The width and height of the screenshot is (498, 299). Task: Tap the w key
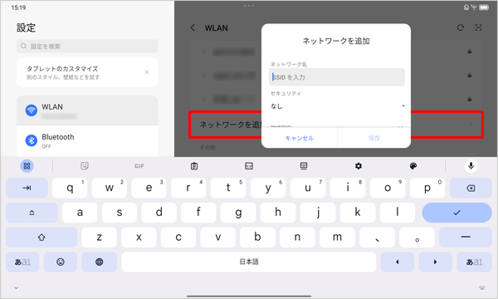point(110,188)
